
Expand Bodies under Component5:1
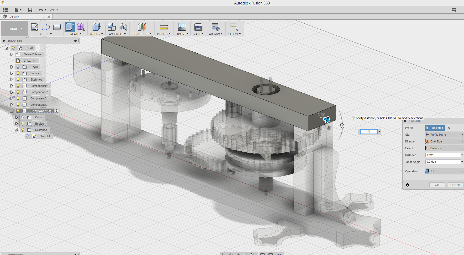16,124
